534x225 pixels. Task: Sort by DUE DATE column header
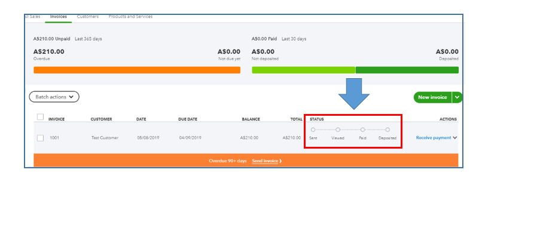pos(188,119)
